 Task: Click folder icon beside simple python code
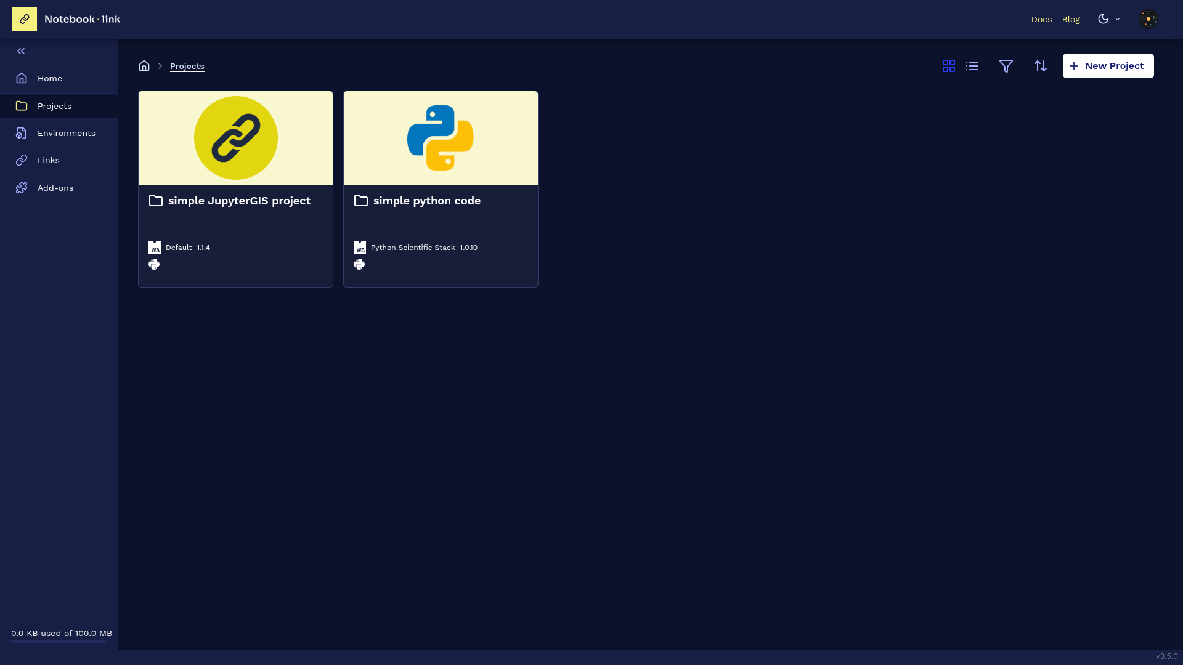click(x=361, y=201)
